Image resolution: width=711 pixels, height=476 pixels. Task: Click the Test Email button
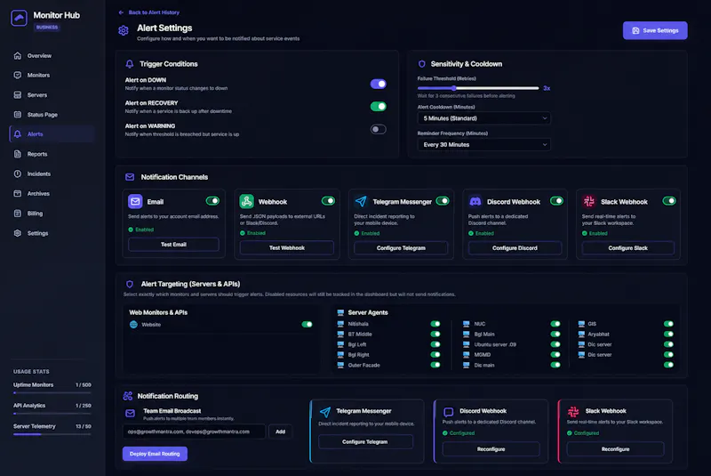point(173,245)
